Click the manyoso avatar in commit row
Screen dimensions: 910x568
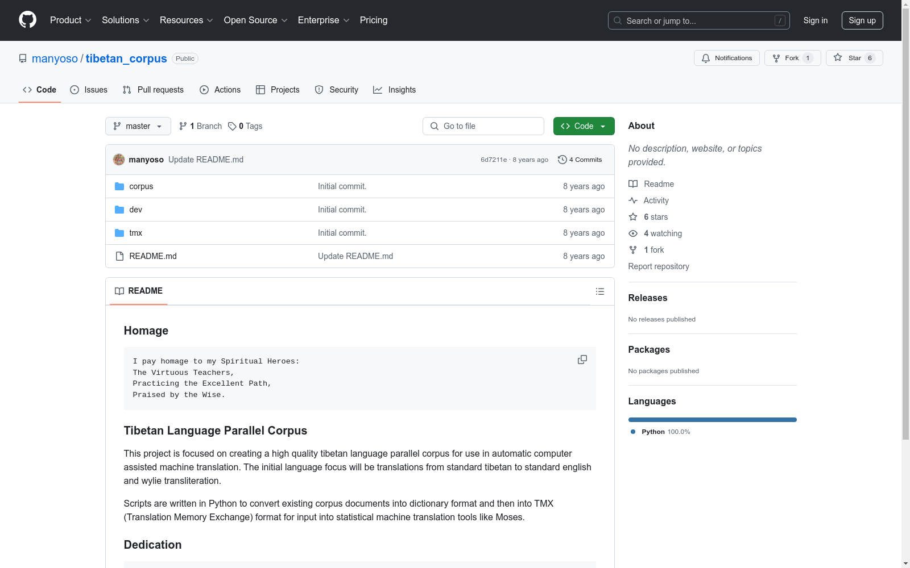pyautogui.click(x=119, y=160)
